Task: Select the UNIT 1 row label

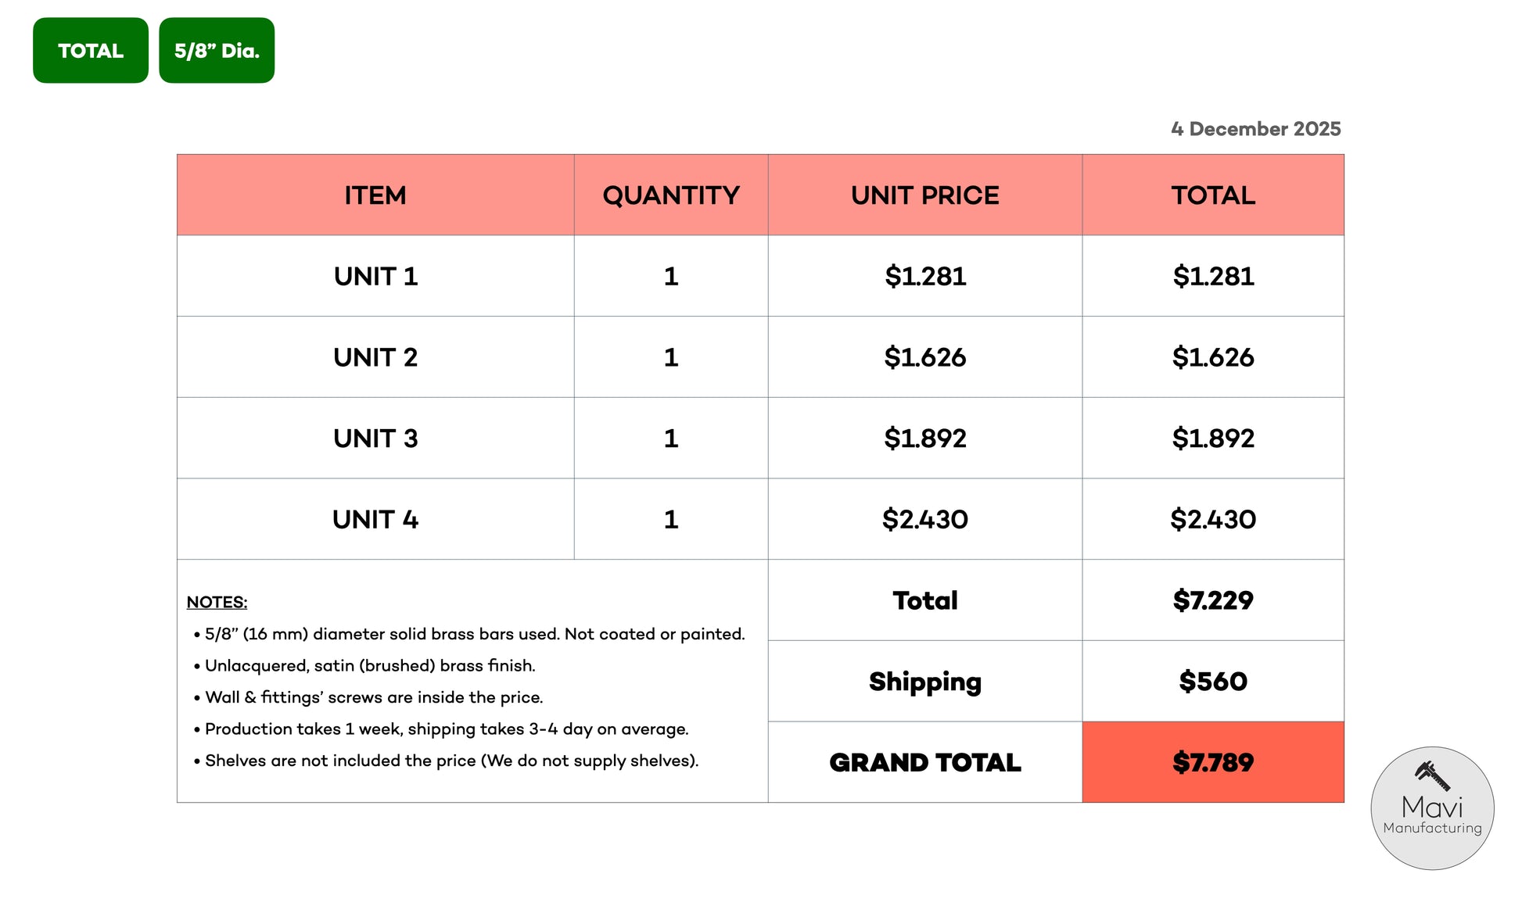Action: (375, 277)
